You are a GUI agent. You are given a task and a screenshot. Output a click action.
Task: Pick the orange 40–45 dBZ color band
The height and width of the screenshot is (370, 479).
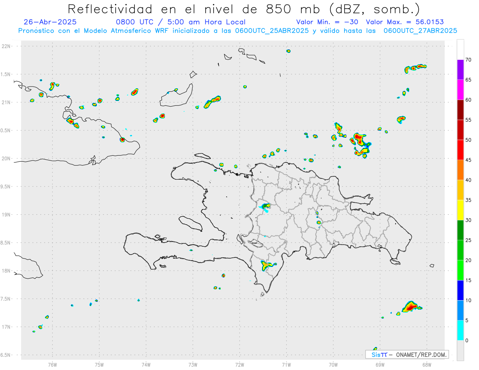[460, 170]
